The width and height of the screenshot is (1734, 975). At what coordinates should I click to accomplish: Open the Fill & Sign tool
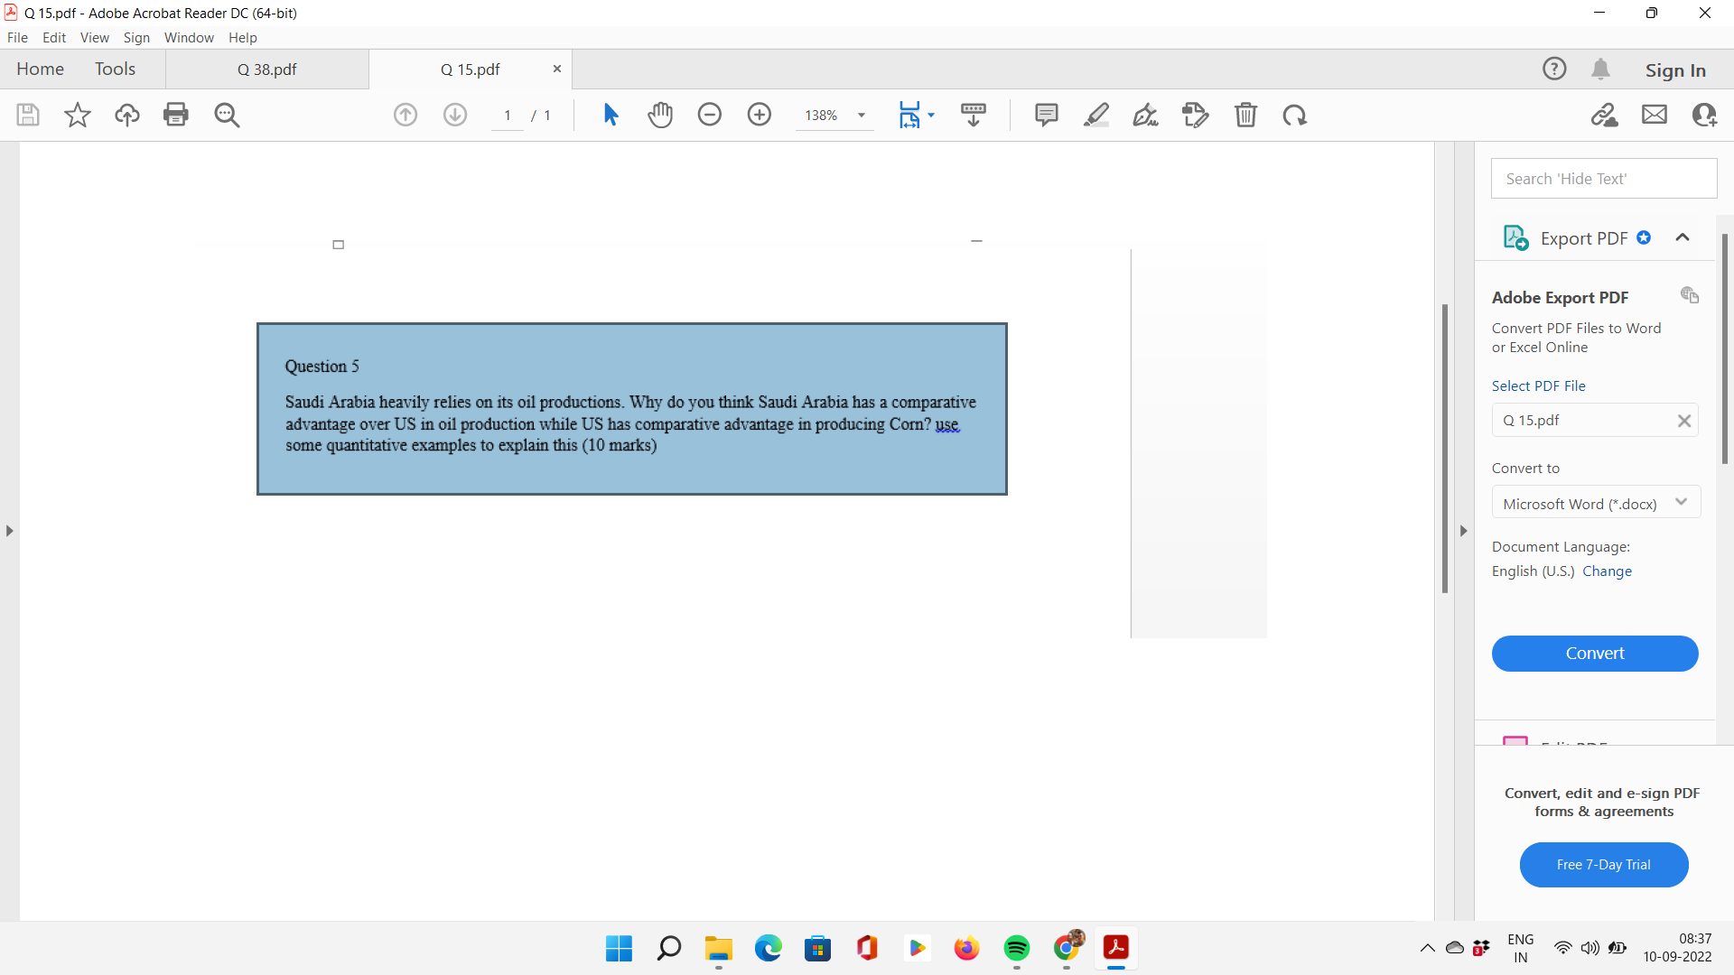pos(1145,115)
